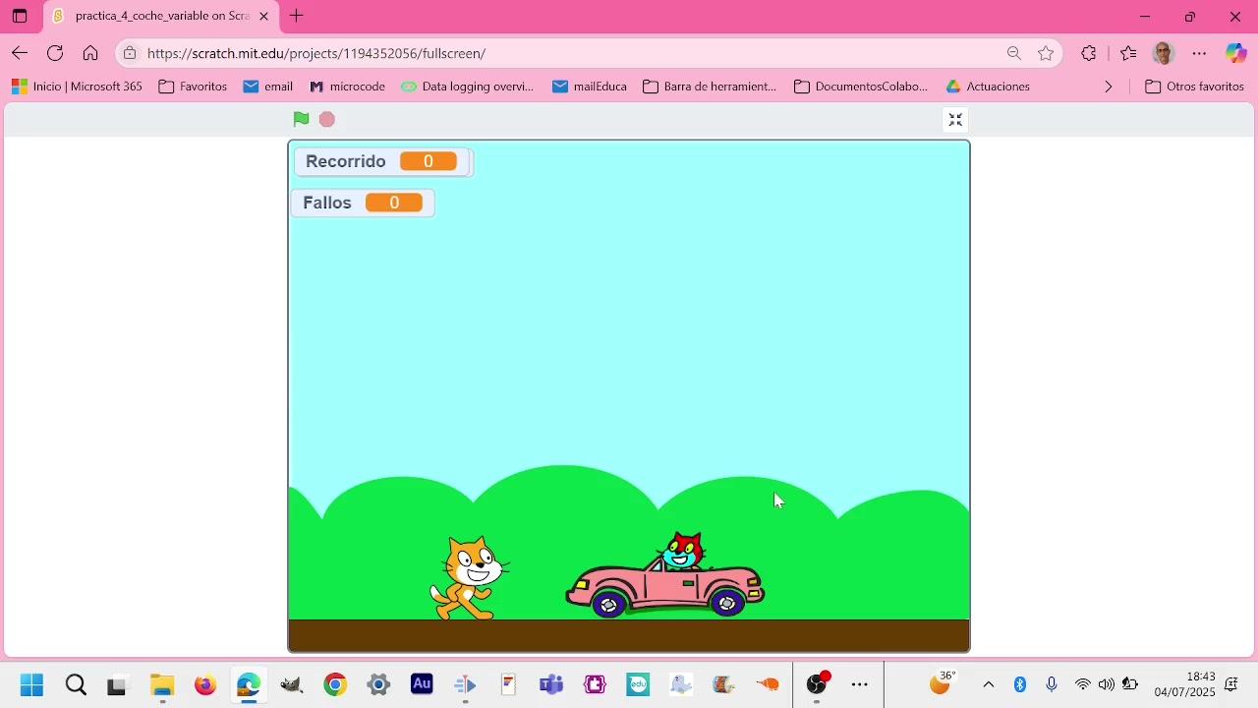Screen dimensions: 1258x708
Task: Open Settings gear app from taskbar
Action: coord(378,684)
